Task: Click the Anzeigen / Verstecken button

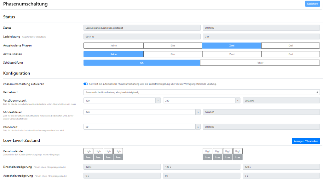Action: pyautogui.click(x=306, y=141)
